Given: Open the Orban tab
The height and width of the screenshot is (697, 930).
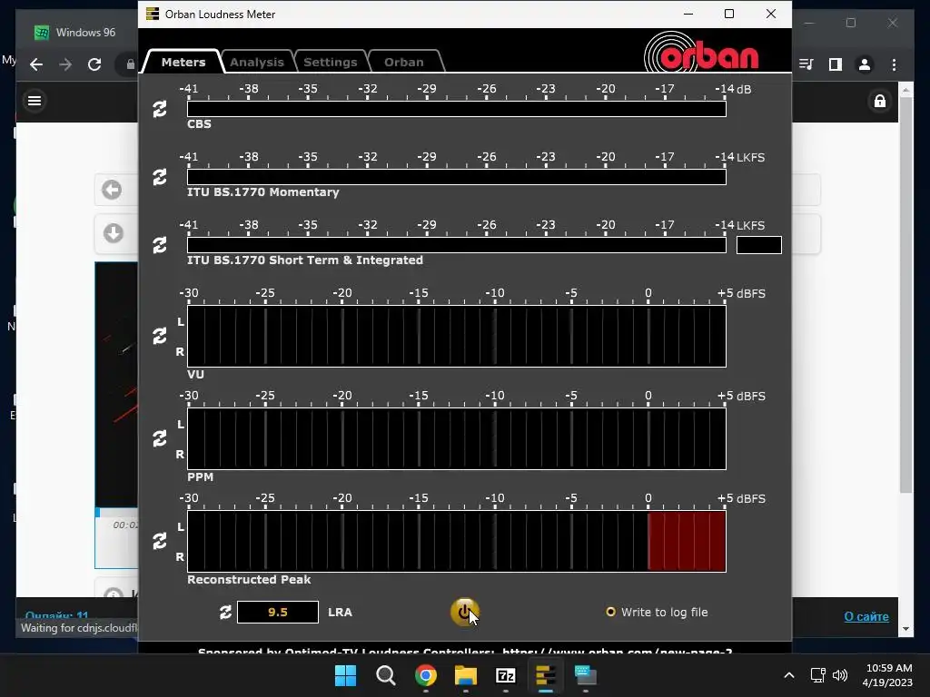Looking at the screenshot, I should tap(404, 62).
